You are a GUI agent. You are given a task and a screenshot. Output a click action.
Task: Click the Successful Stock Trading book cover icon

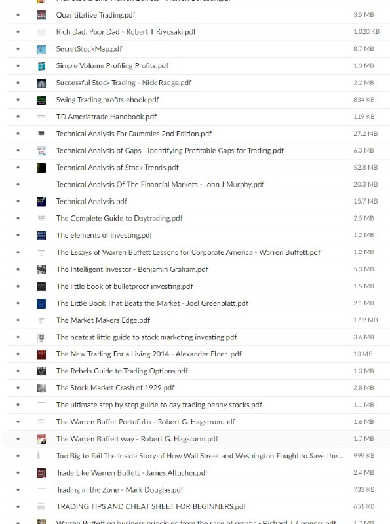coord(41,83)
